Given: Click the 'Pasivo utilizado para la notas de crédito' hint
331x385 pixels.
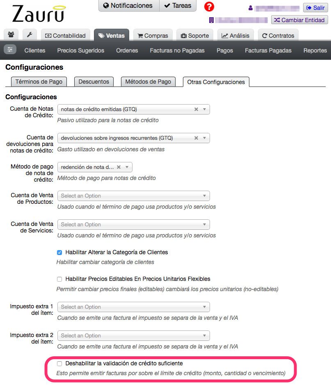Looking at the screenshot, I should pyautogui.click(x=108, y=120).
